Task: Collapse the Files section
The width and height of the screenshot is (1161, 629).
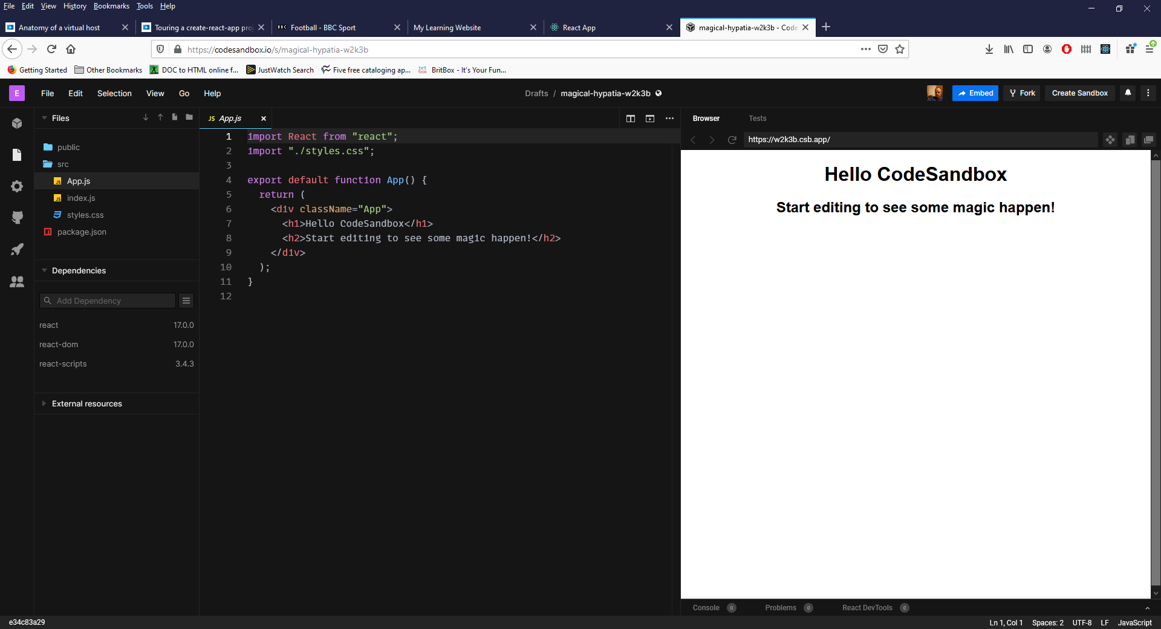Action: 44,118
